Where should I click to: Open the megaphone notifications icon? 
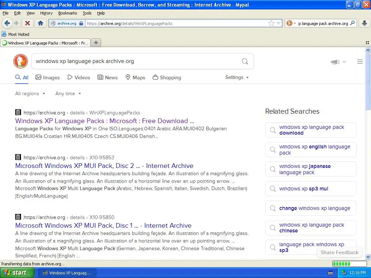pos(335,62)
